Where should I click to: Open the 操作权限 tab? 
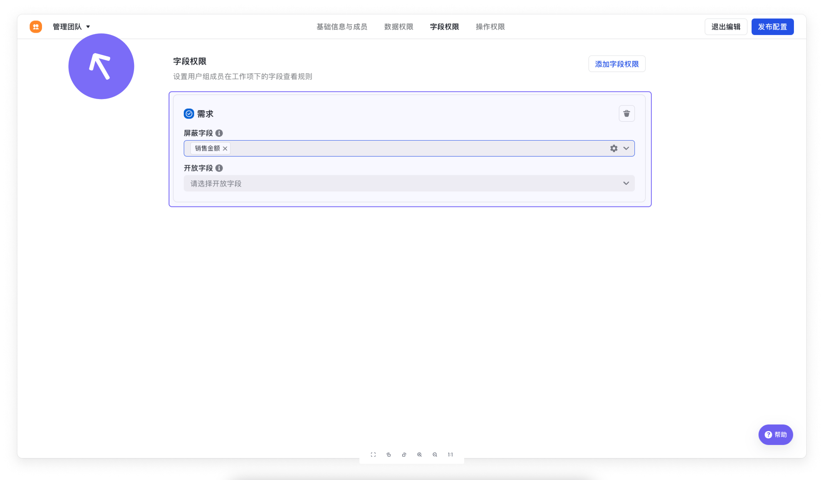tap(490, 27)
